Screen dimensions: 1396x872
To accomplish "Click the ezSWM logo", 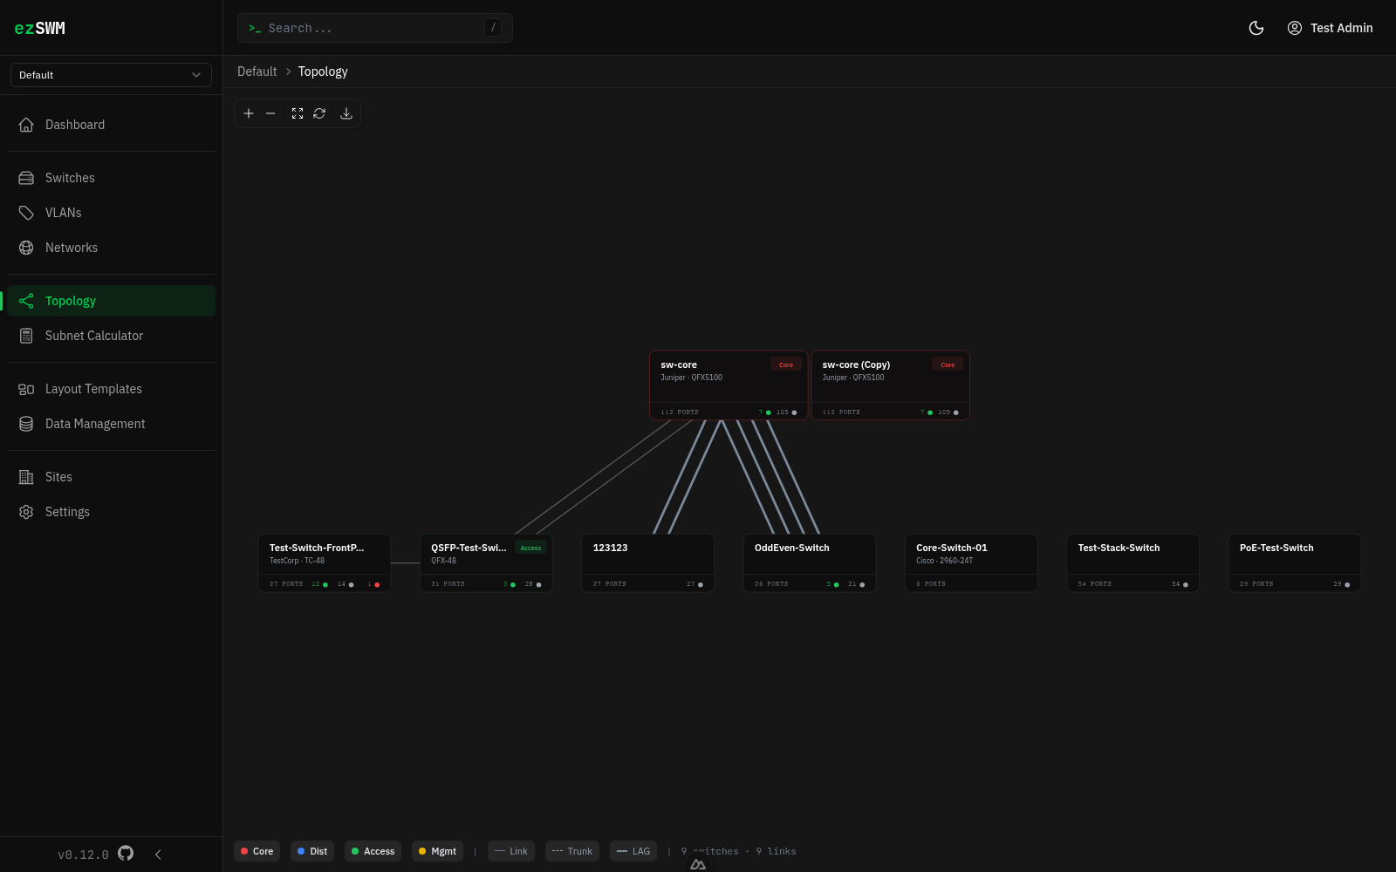I will pyautogui.click(x=40, y=28).
